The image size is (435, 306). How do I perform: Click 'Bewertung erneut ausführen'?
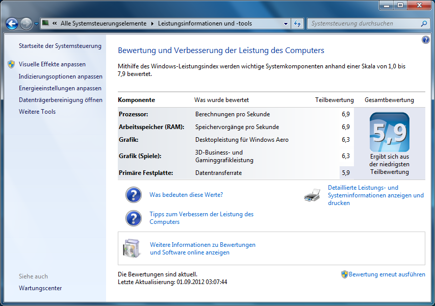[387, 274]
